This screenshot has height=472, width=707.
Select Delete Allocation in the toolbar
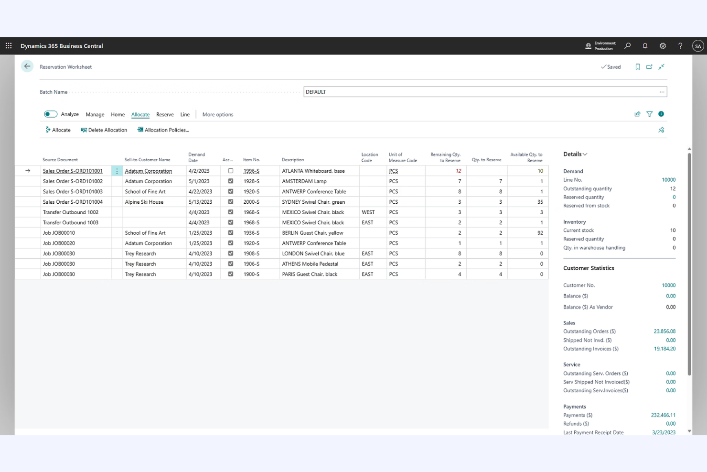pyautogui.click(x=104, y=130)
